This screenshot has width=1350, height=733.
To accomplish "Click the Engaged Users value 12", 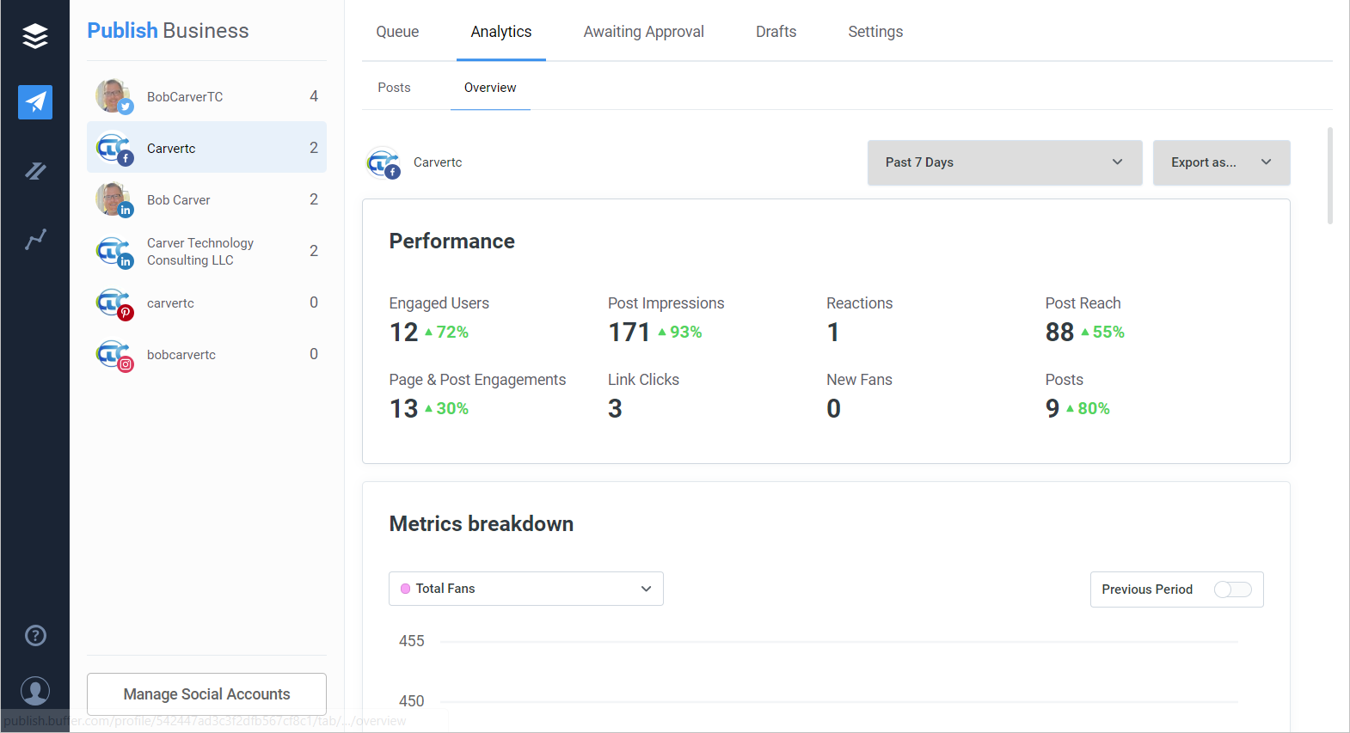I will 403,333.
